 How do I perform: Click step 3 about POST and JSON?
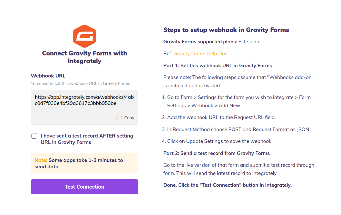tap(239, 129)
